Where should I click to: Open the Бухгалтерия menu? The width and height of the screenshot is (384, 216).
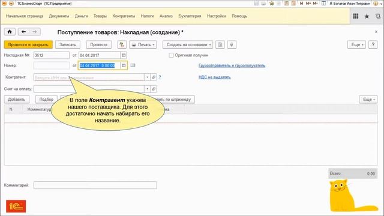(x=190, y=16)
